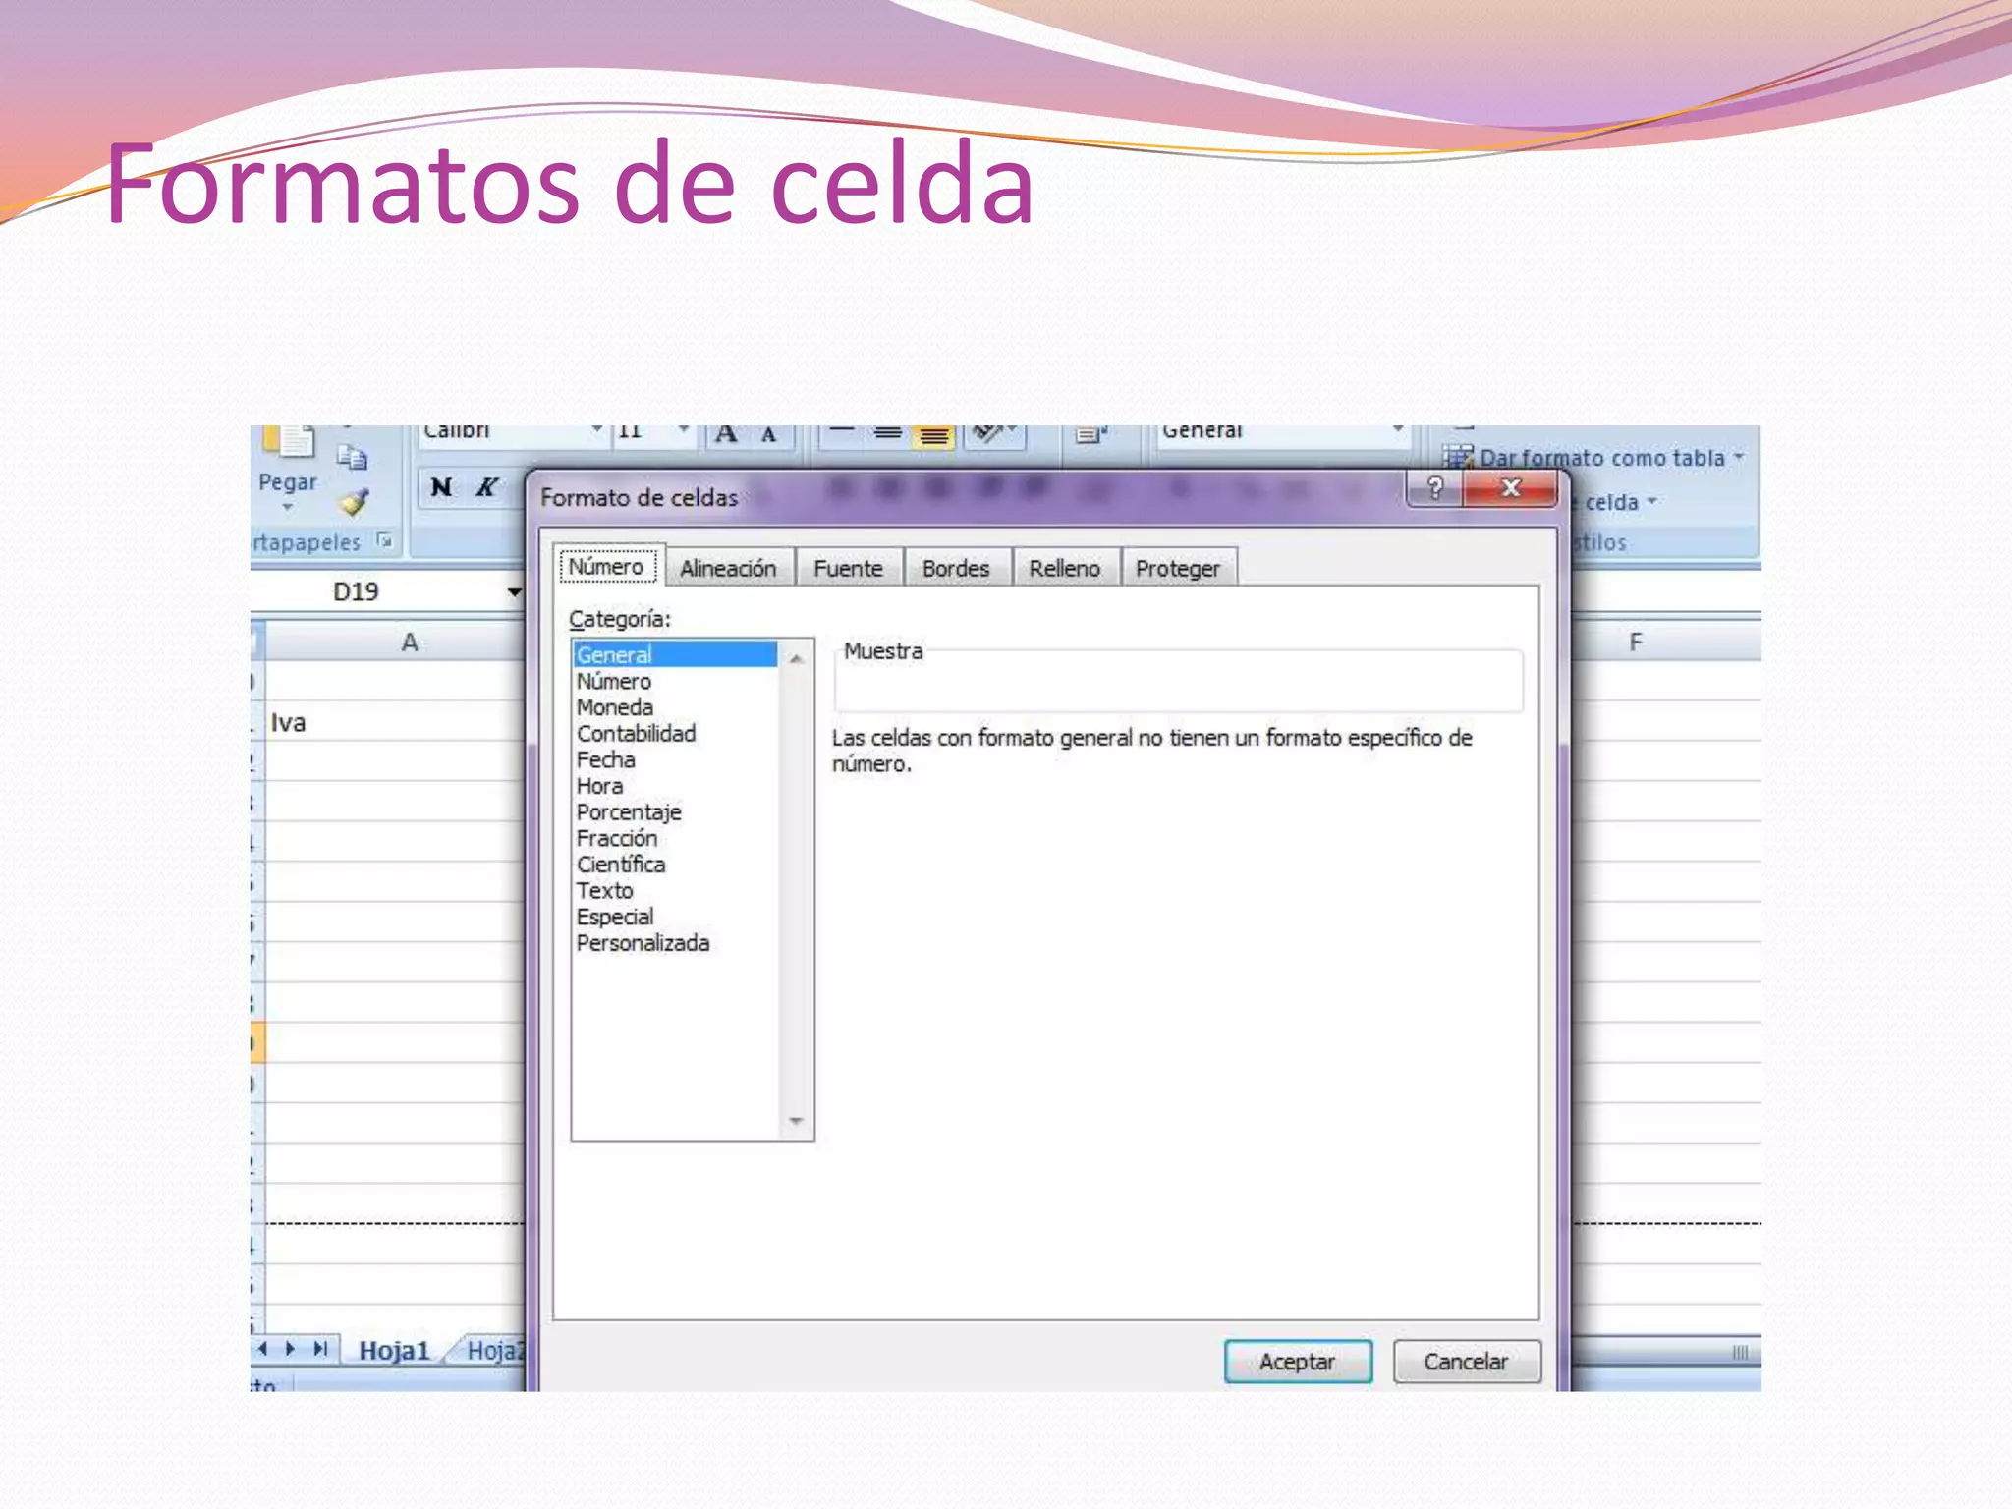Switch to the Proteger tab

pyautogui.click(x=1178, y=568)
